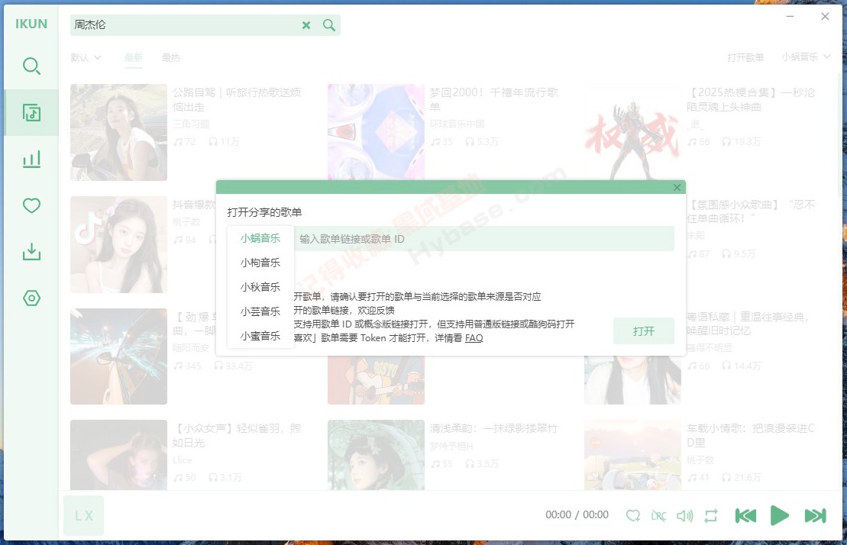Open the 小众女声 playlist cover
Screen dimensions: 847x545
119,455
